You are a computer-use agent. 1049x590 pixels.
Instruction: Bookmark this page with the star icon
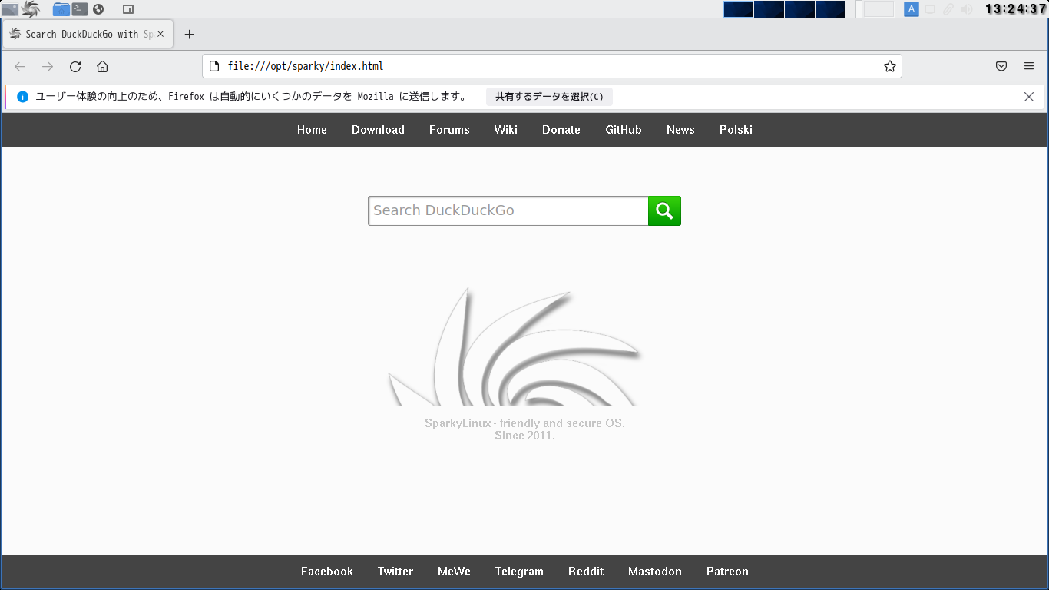889,66
